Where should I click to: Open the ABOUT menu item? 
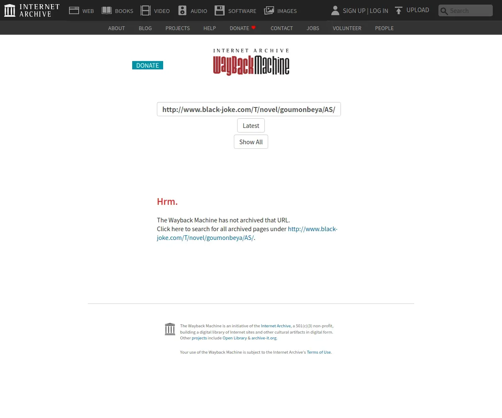(x=116, y=28)
